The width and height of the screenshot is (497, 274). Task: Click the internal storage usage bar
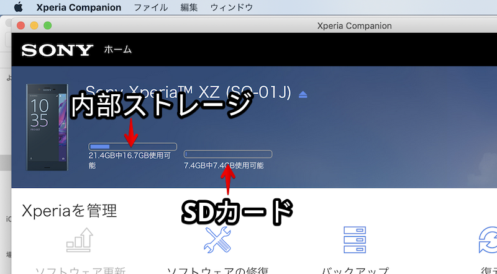tap(133, 147)
